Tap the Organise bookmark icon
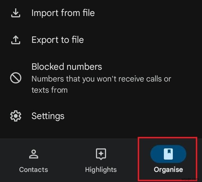The image size is (202, 182). coord(168,154)
